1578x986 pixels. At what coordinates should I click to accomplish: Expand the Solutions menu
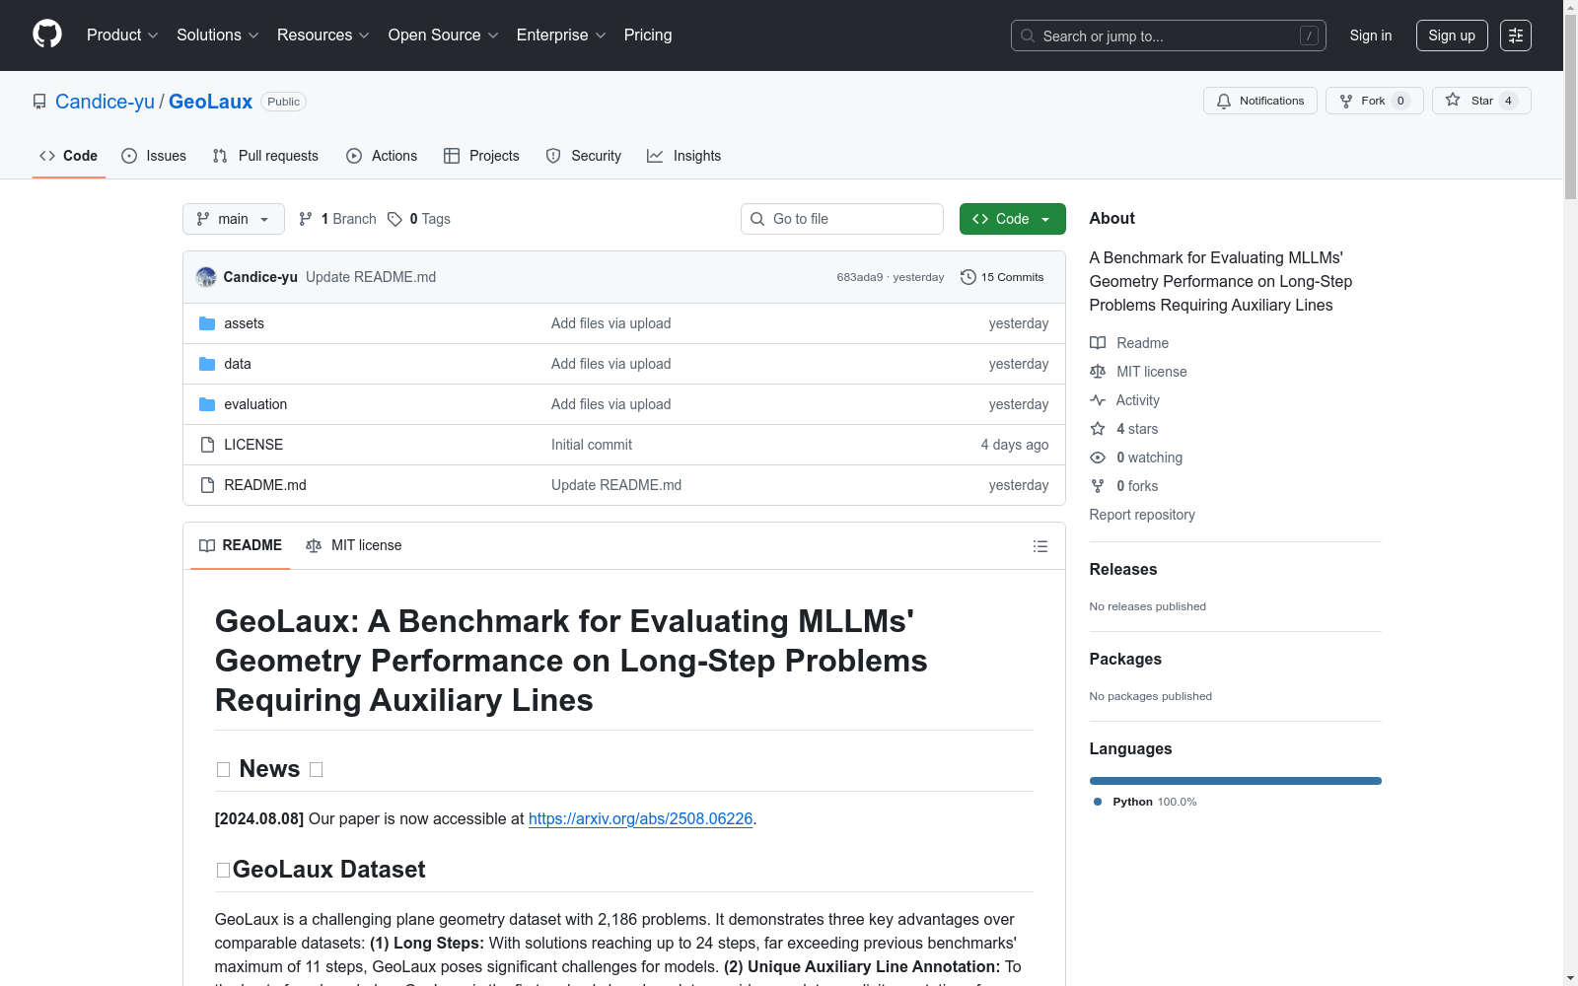tap(218, 35)
